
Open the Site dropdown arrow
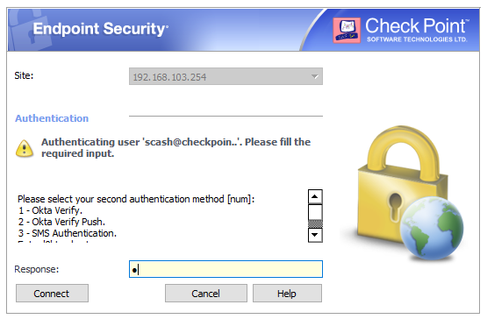315,76
